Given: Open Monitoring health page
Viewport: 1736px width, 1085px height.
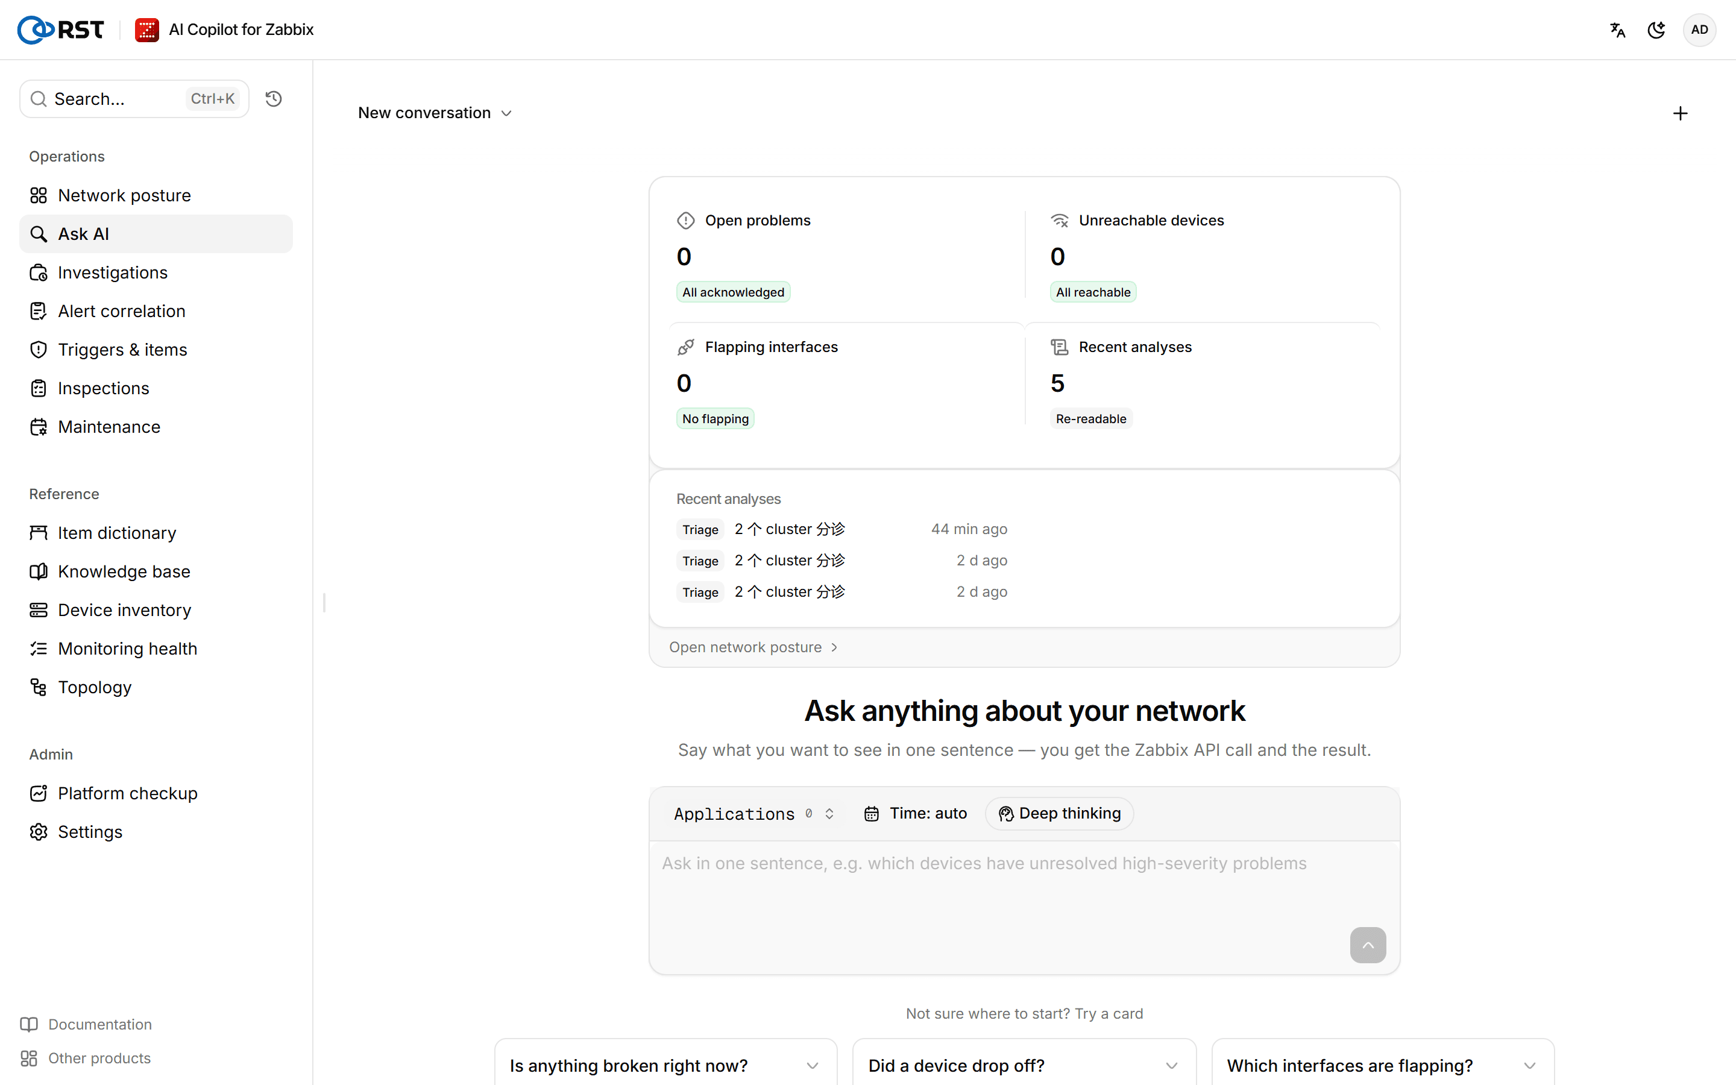Looking at the screenshot, I should [x=156, y=649].
